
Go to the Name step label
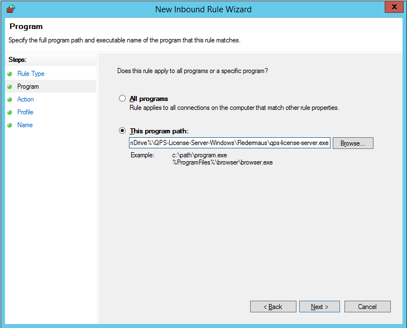tap(25, 125)
